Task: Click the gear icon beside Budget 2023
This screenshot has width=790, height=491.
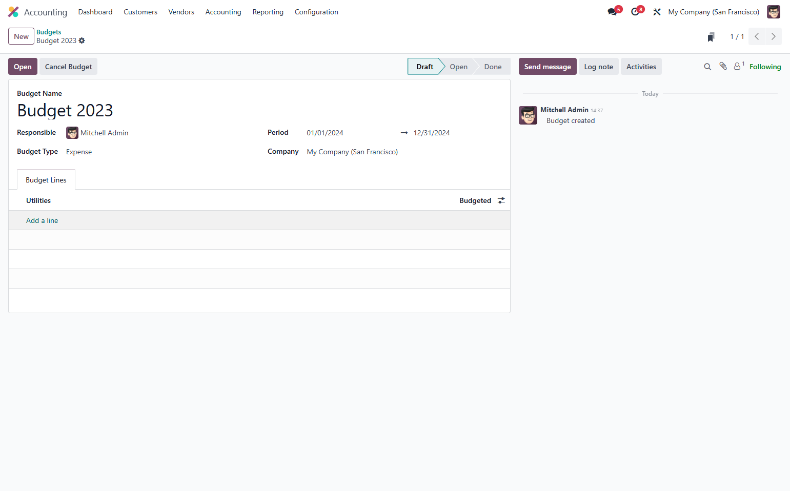Action: pos(82,40)
